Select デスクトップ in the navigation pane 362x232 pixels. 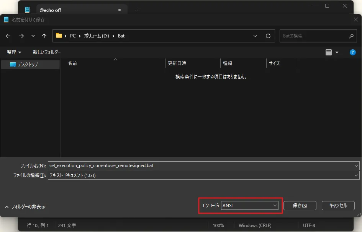point(30,65)
